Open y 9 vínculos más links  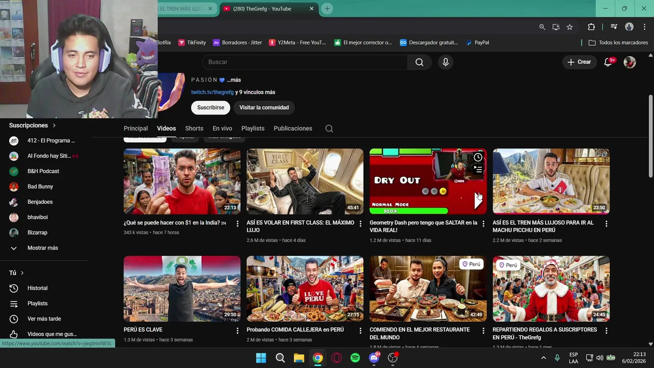pos(255,92)
